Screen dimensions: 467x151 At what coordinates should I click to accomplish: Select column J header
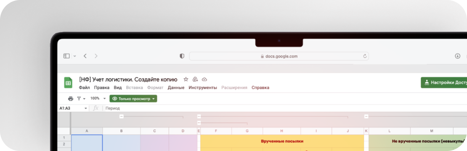click(x=348, y=131)
